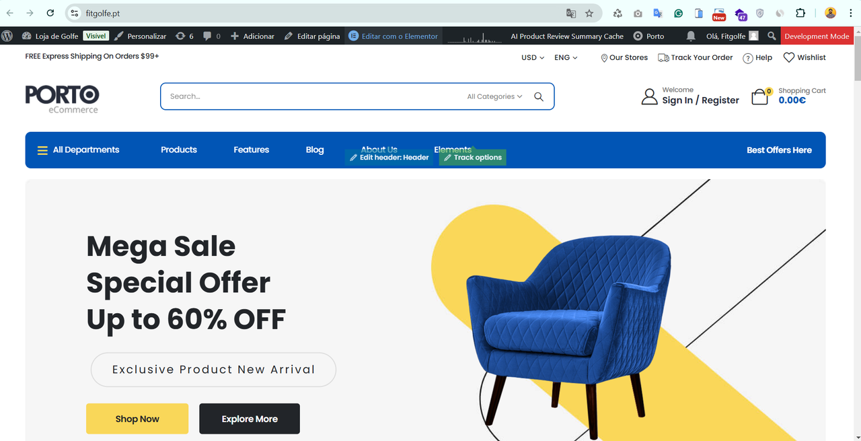Click the Visível status badge
The height and width of the screenshot is (441, 861).
click(x=96, y=36)
